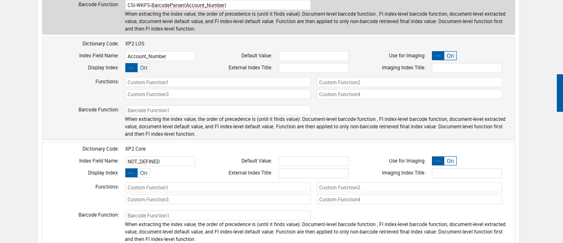Viewport: 563px width, 243px height.
Task: Focus the Default Value field for XP2 Core
Action: pos(313,161)
